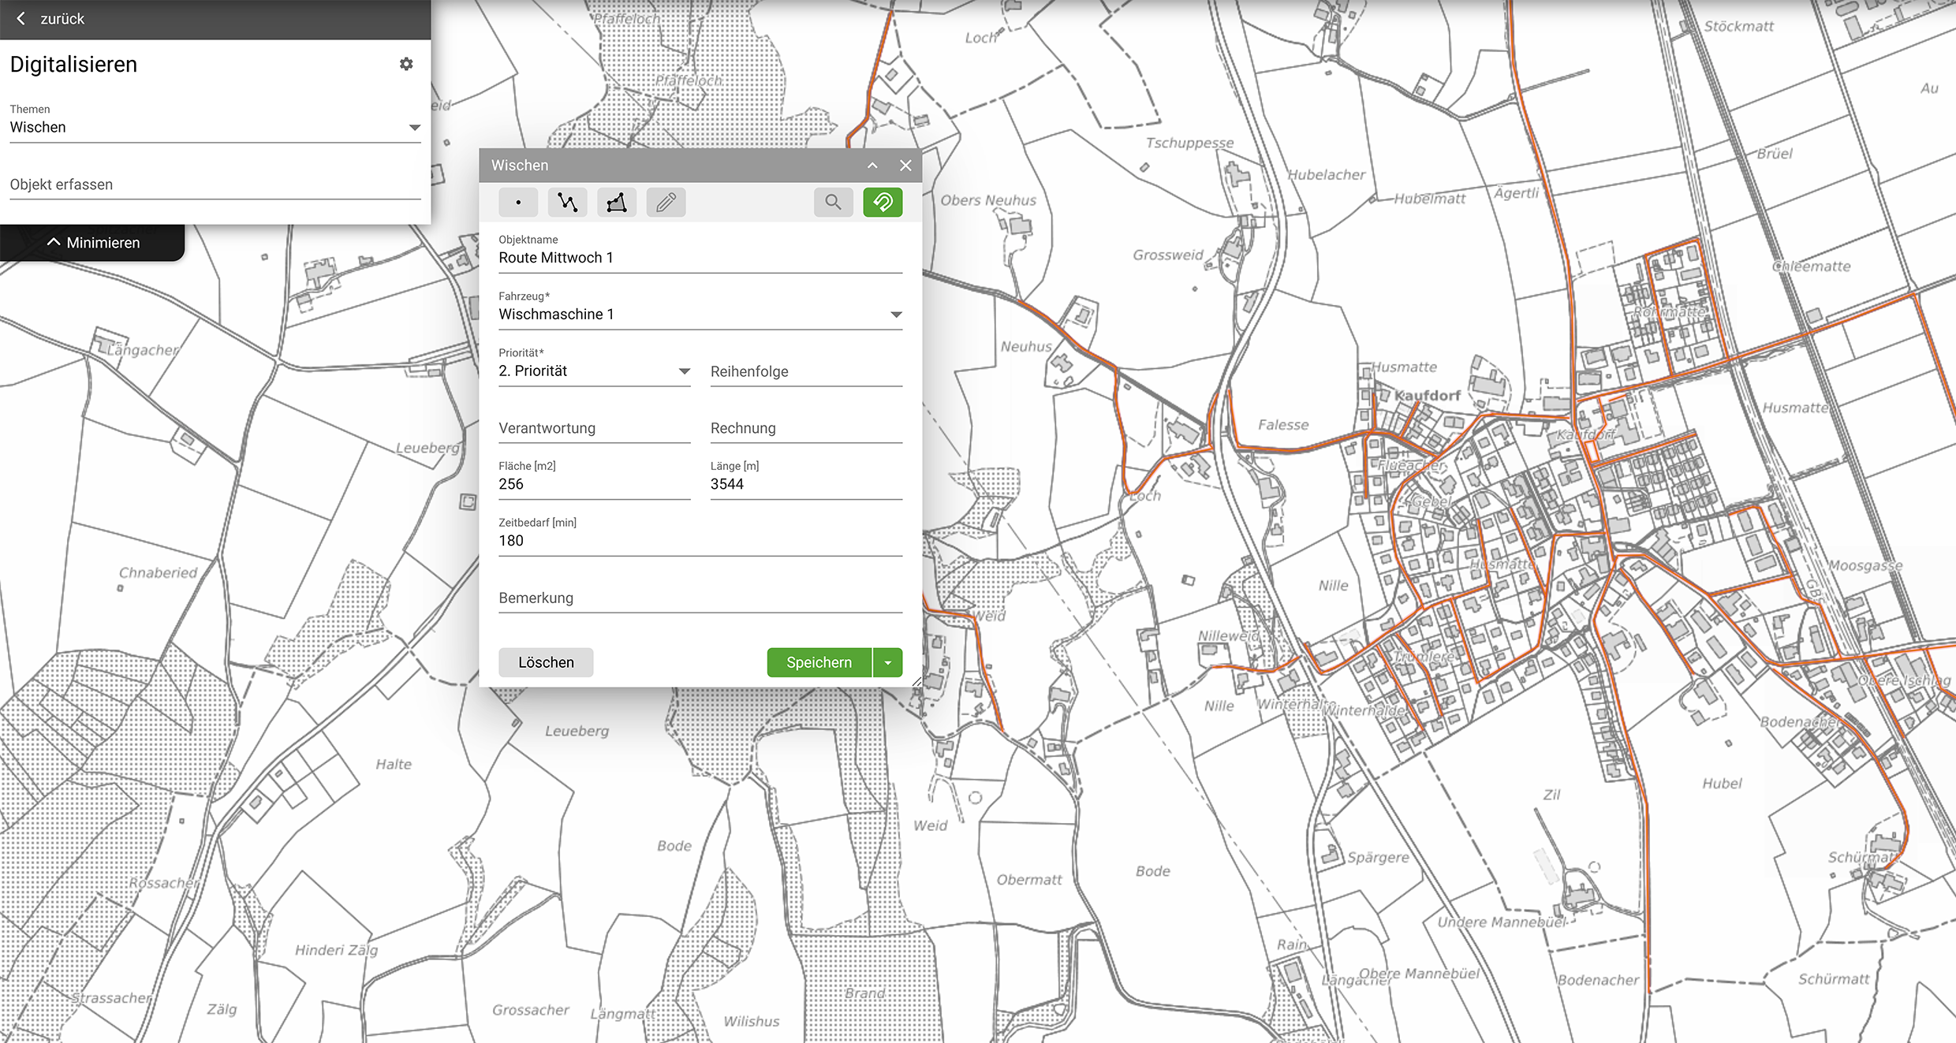This screenshot has width=1956, height=1043.
Task: Open the Speichern split-button arrow
Action: click(x=888, y=663)
